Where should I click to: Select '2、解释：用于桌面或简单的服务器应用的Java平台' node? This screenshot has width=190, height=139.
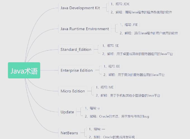click(x=137, y=54)
